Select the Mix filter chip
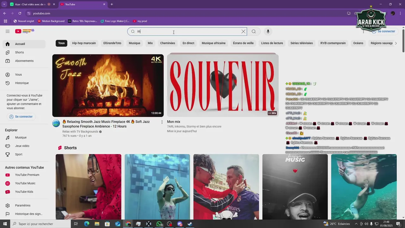The image size is (405, 228). [150, 43]
